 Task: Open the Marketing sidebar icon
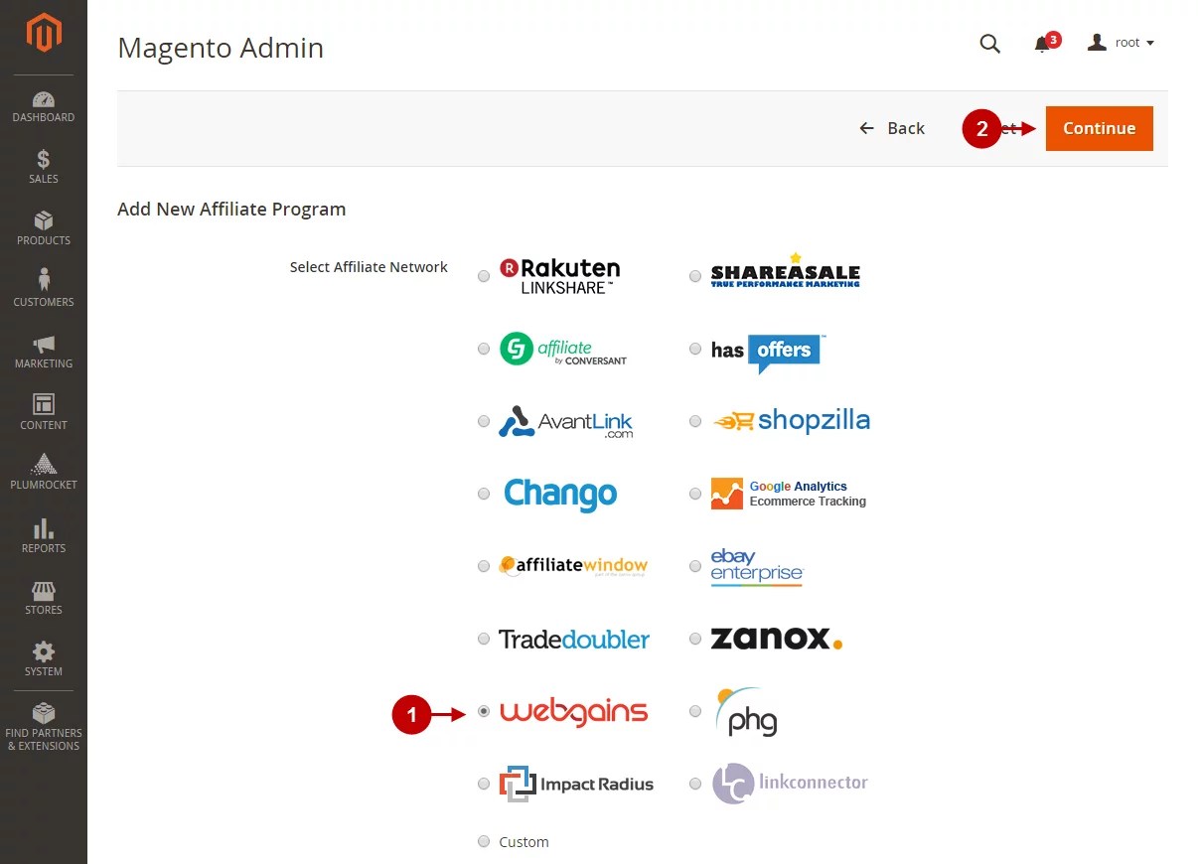click(44, 352)
